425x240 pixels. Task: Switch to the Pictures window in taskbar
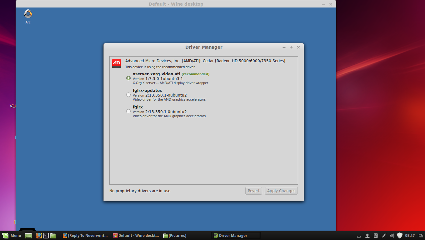point(175,236)
